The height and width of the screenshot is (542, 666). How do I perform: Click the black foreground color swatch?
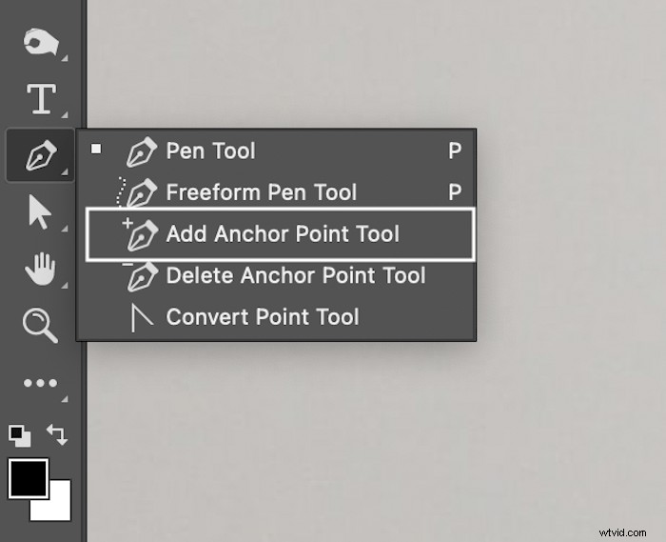[28, 478]
